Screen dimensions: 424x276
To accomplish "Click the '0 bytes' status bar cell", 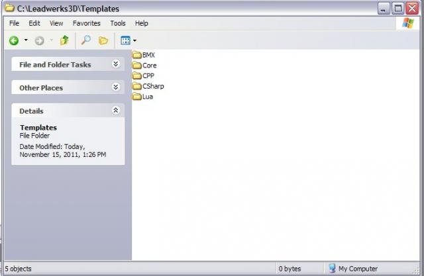I will coord(290,269).
